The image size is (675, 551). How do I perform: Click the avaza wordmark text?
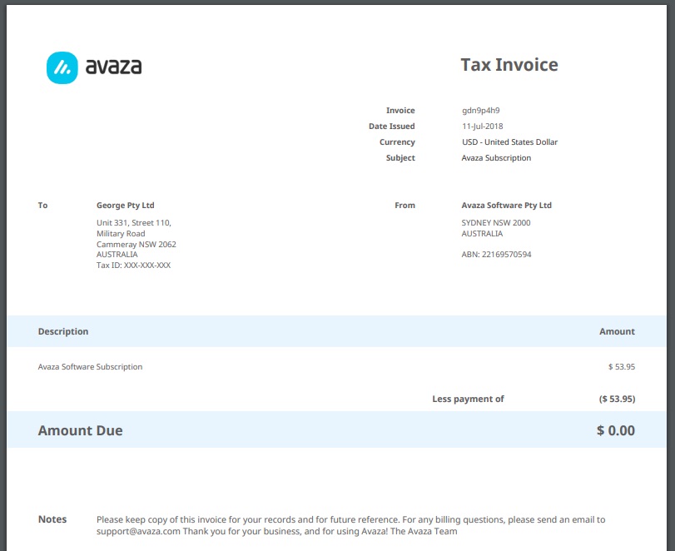(x=114, y=67)
